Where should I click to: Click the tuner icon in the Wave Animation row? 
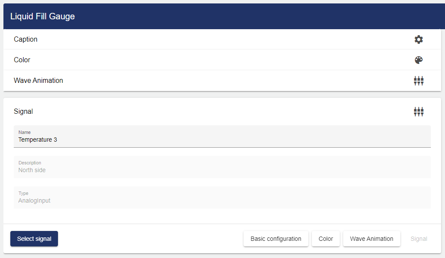[418, 81]
